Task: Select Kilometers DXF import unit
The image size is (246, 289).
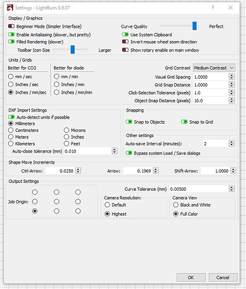Action: 11,143
